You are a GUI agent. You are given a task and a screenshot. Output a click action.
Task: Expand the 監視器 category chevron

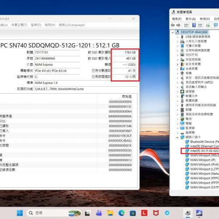[x=177, y=128]
